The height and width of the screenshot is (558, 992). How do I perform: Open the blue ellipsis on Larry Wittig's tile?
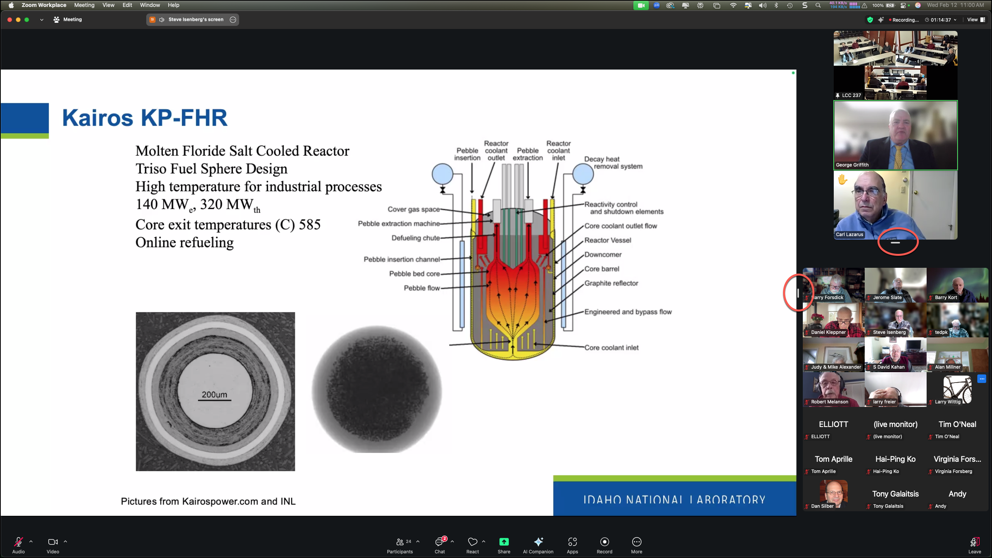[x=982, y=379]
